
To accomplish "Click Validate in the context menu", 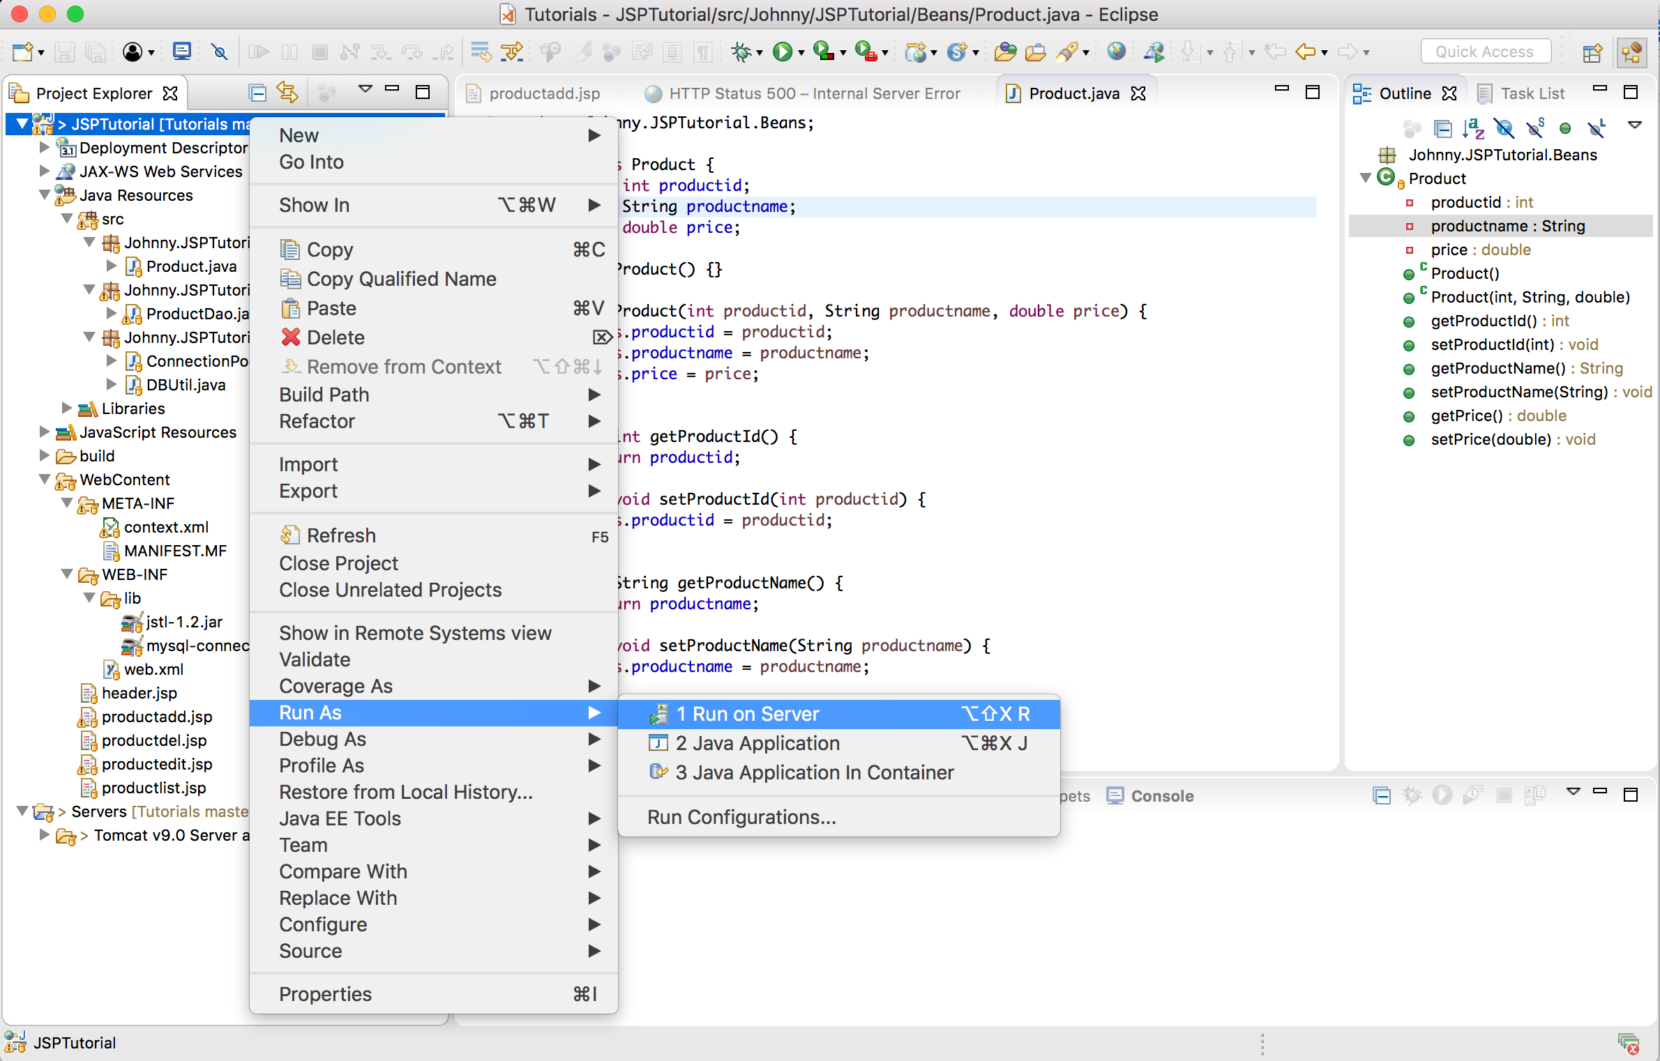I will pos(434,659).
